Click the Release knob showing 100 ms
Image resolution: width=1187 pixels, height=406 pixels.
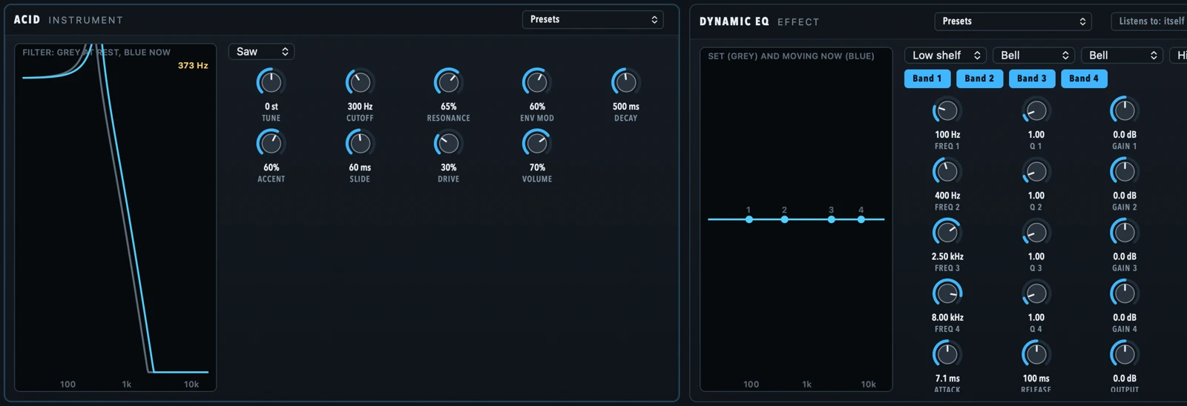(x=1036, y=355)
